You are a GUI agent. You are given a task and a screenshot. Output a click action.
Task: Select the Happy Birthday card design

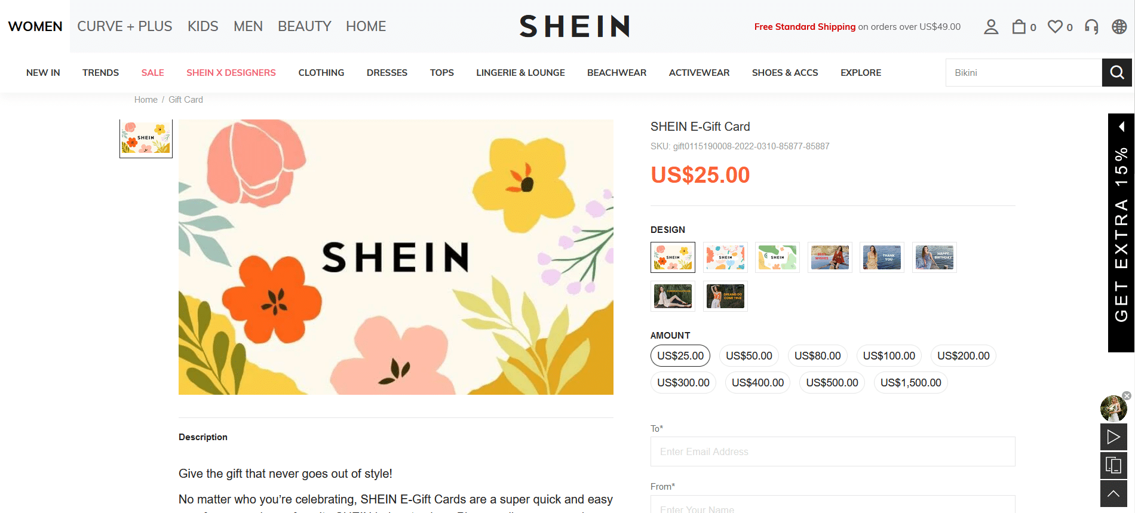934,257
